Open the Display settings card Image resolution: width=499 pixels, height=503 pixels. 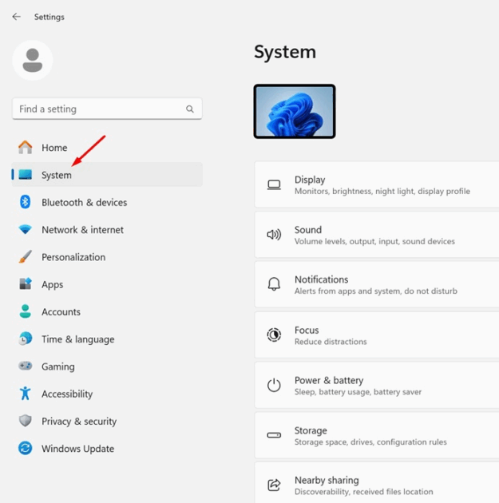tap(377, 184)
